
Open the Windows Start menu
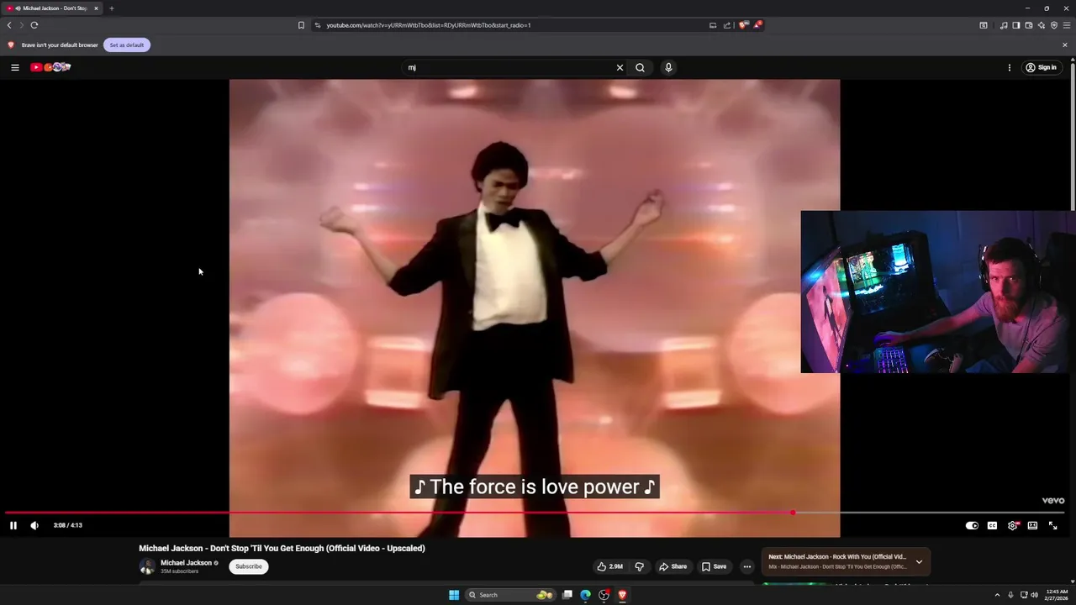[454, 595]
